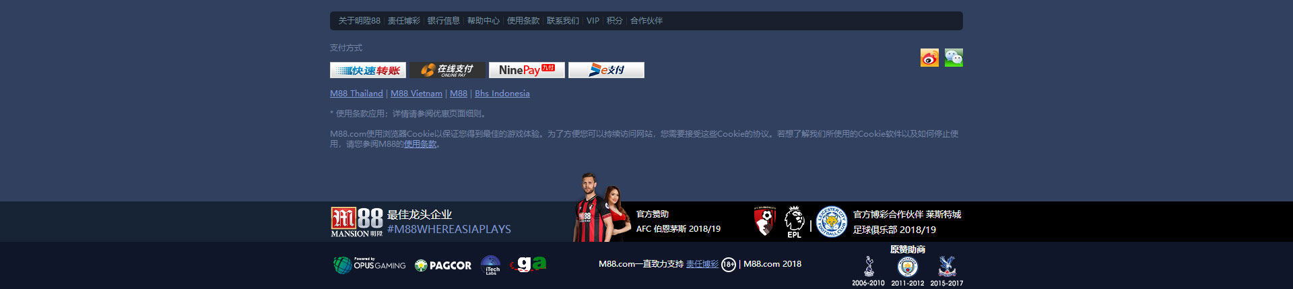Click the 18+ age restriction icon
1293x289 pixels.
point(729,265)
